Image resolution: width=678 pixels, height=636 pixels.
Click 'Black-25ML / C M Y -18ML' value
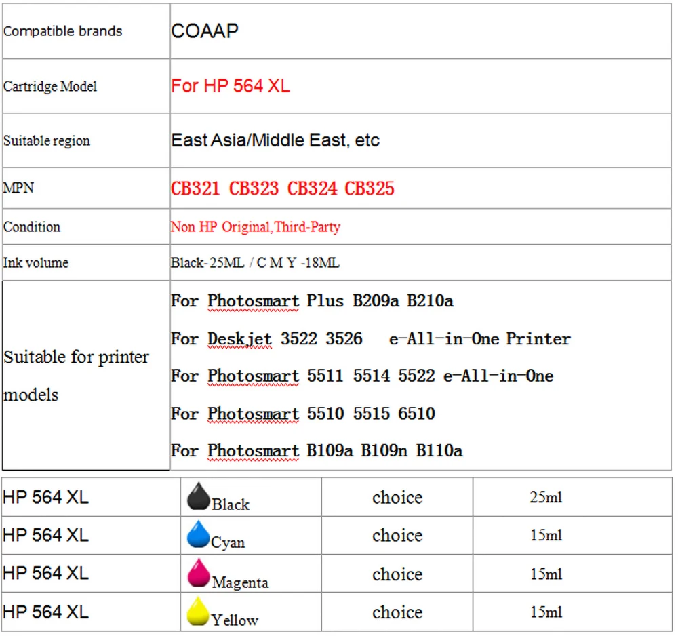click(255, 262)
